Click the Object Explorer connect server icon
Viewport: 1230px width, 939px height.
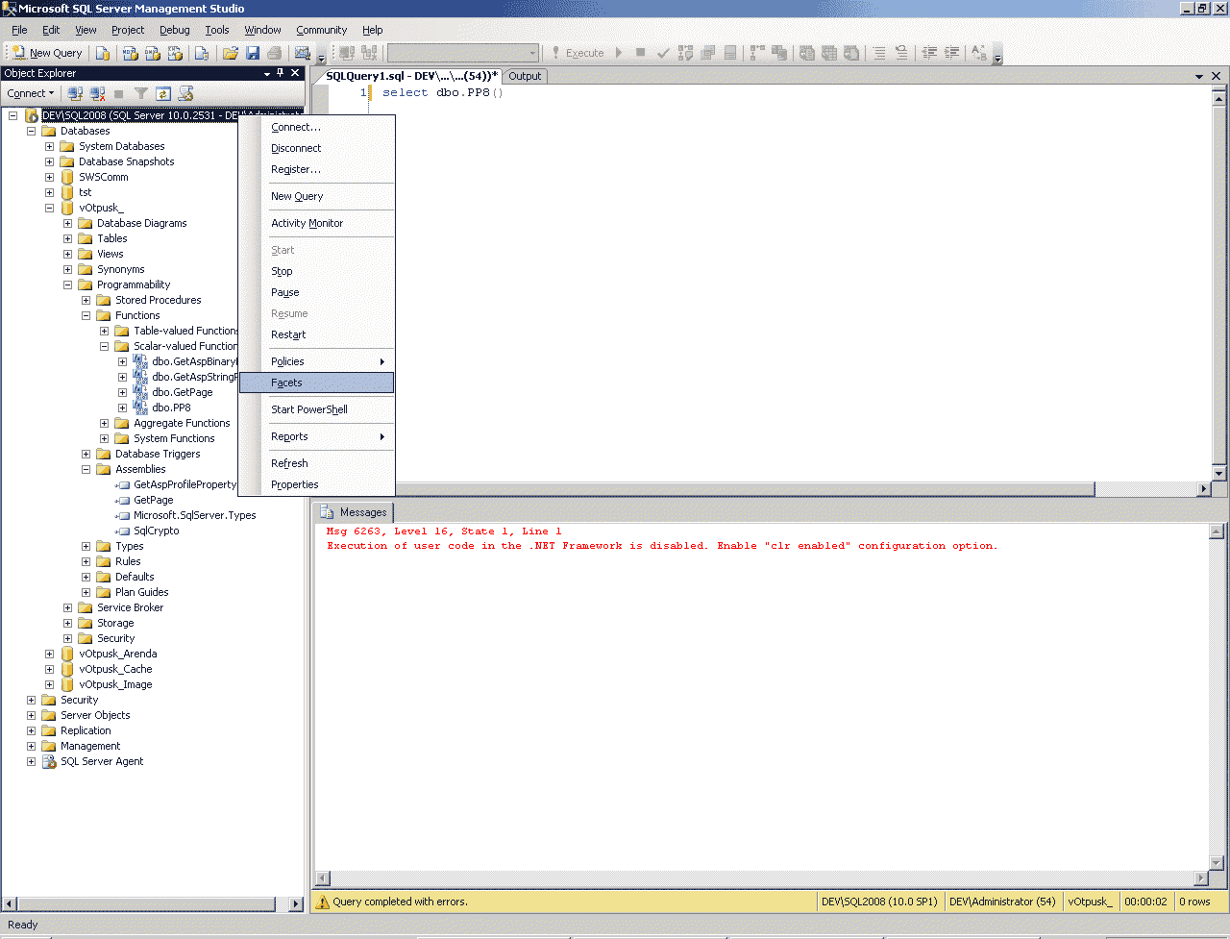[x=75, y=93]
